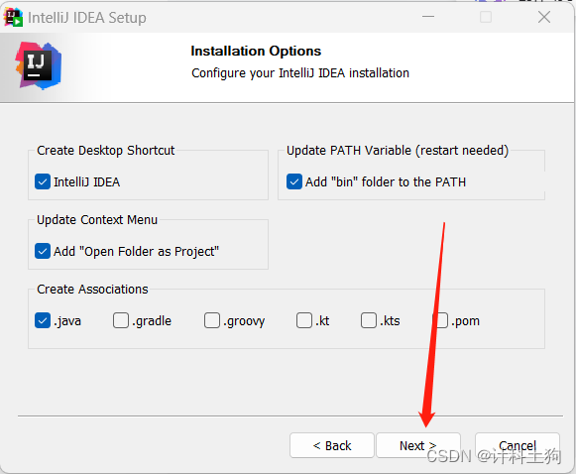The width and height of the screenshot is (576, 474).
Task: Click the IntelliJ IDEA title bar icon
Action: (x=13, y=17)
